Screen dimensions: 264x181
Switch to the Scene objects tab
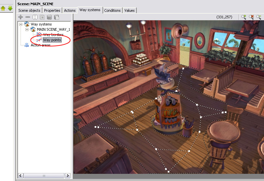(x=29, y=10)
